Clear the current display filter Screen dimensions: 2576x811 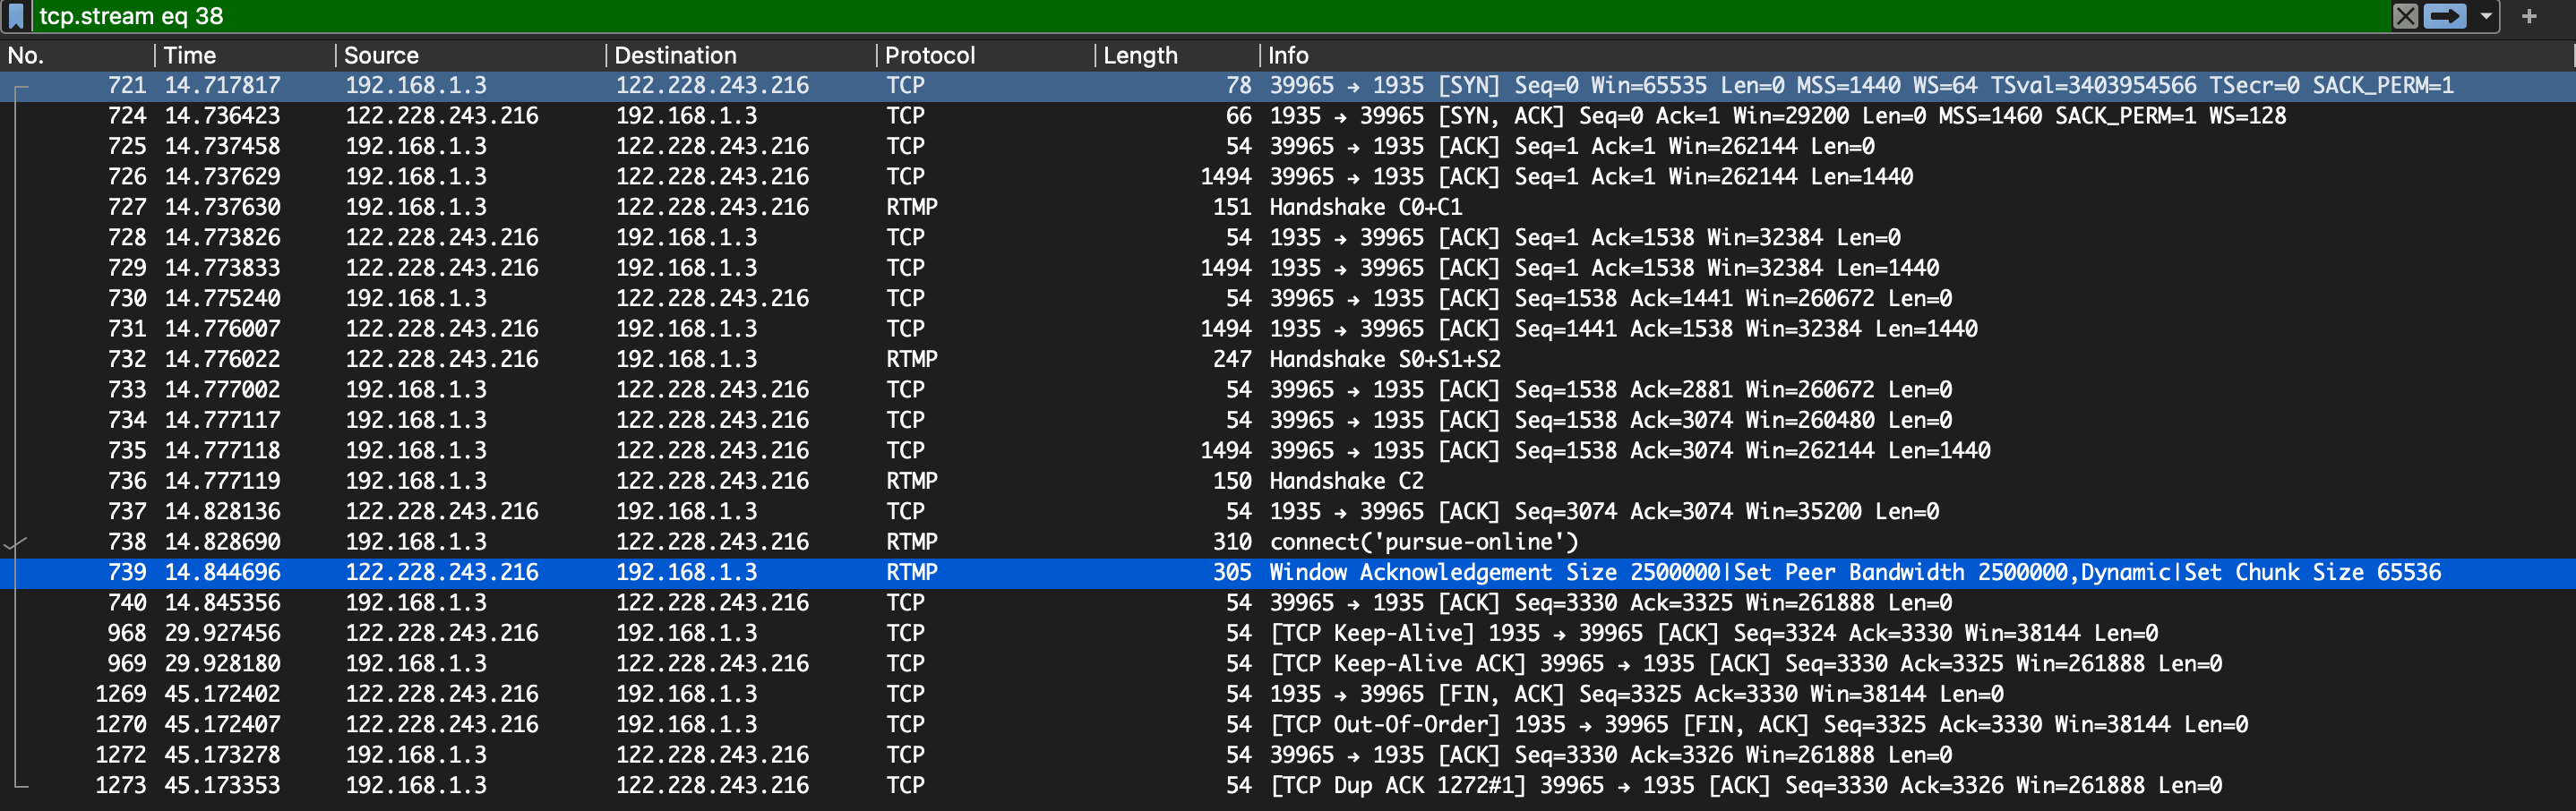[2404, 16]
